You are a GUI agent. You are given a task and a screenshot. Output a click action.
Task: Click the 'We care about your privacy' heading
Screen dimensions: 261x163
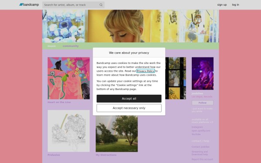129,53
